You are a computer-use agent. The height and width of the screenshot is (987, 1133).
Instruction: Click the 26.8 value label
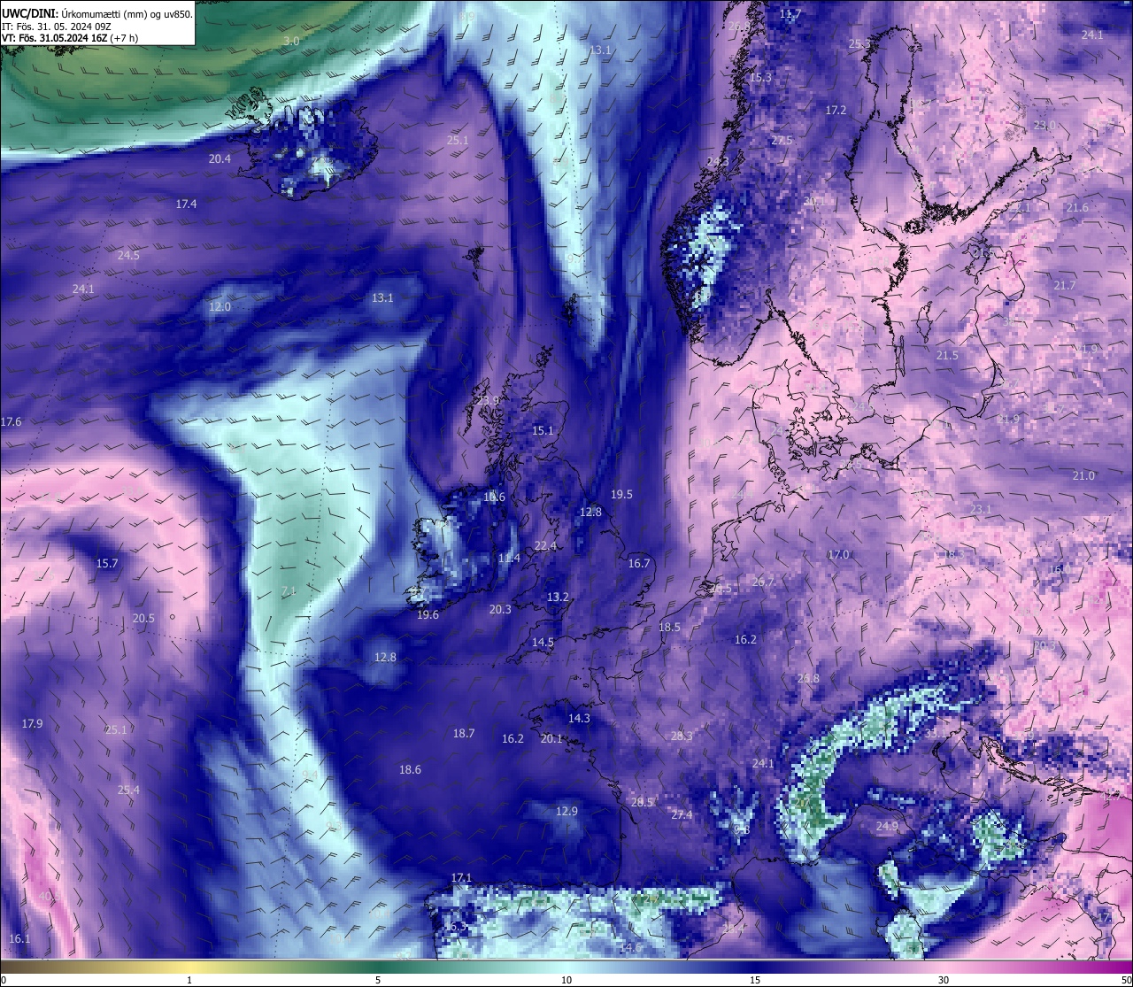point(808,679)
